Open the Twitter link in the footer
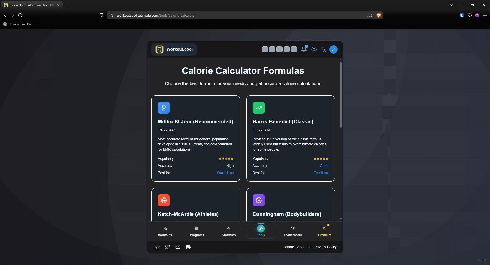The height and width of the screenshot is (265, 490). click(x=168, y=247)
